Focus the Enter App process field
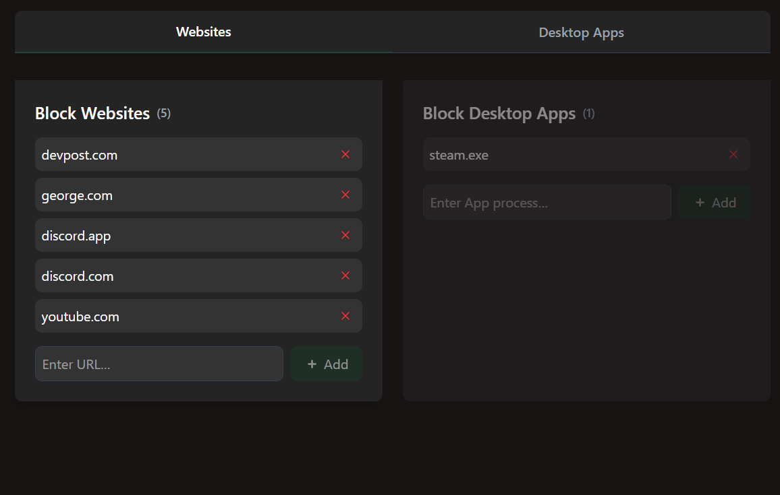The image size is (780, 495). coord(547,202)
